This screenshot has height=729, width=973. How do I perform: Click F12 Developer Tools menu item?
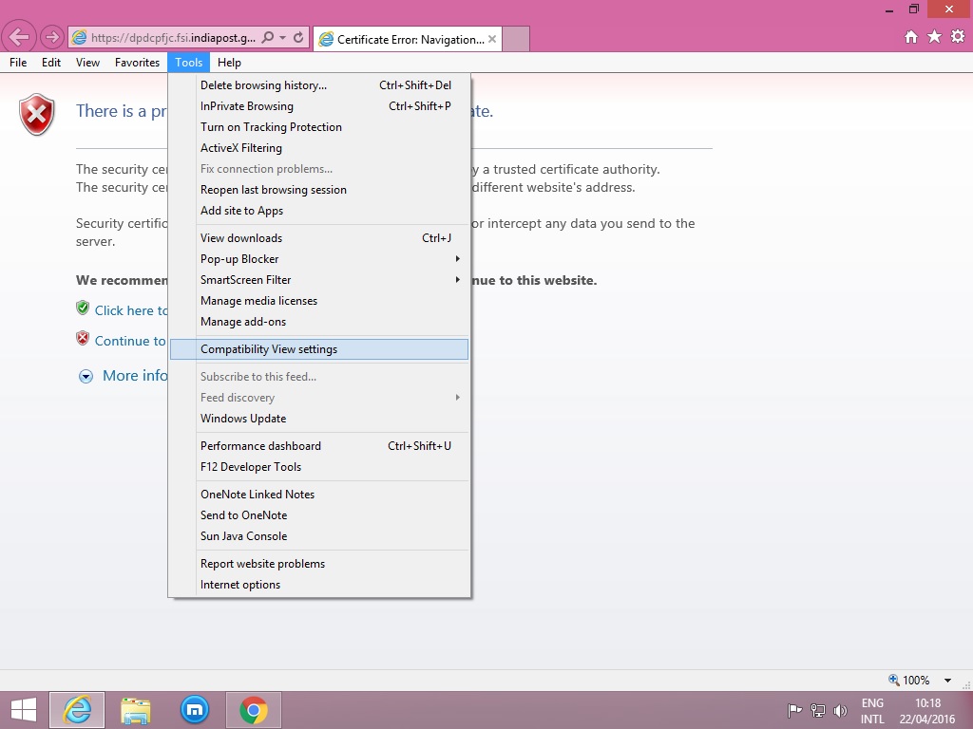click(x=251, y=467)
